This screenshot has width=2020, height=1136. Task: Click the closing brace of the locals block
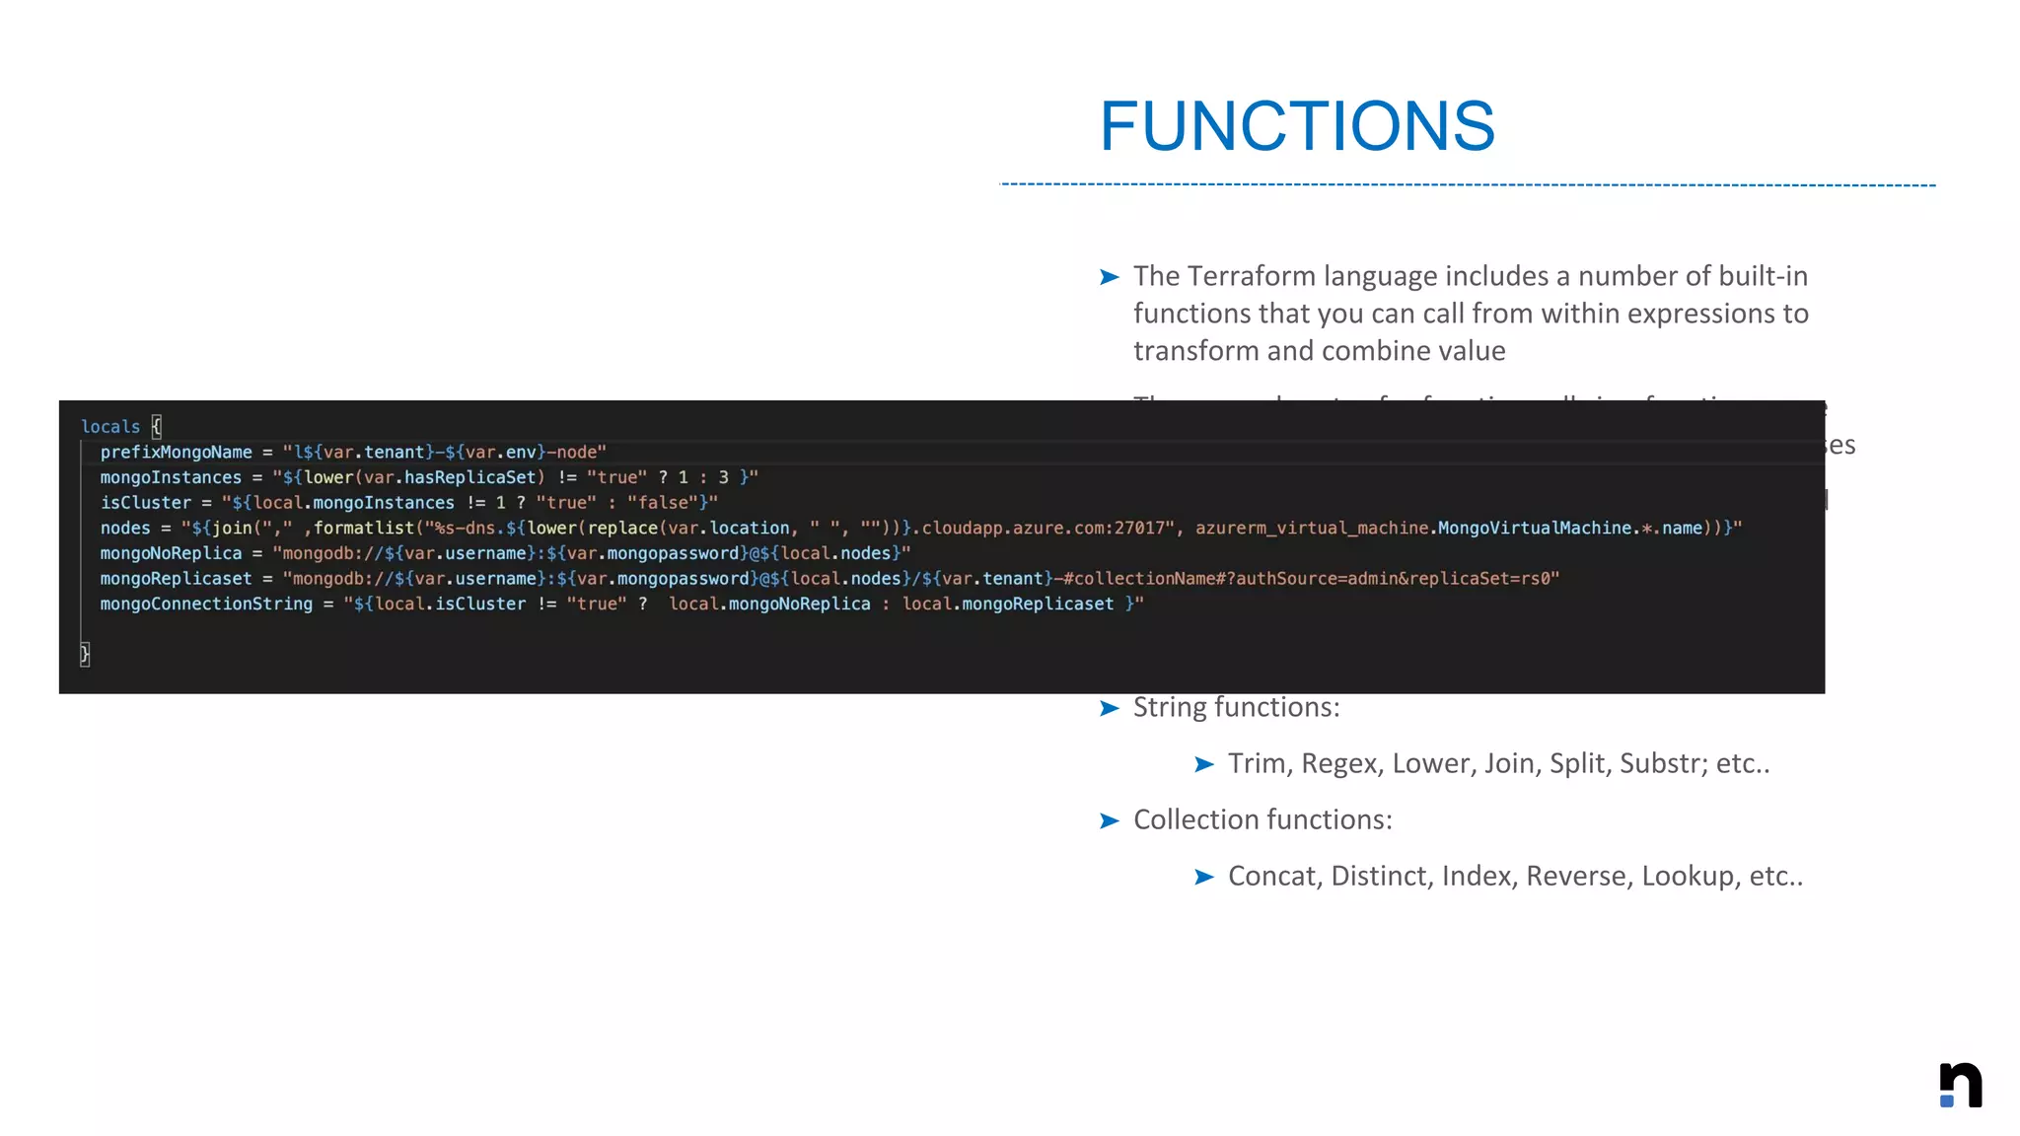tap(85, 654)
